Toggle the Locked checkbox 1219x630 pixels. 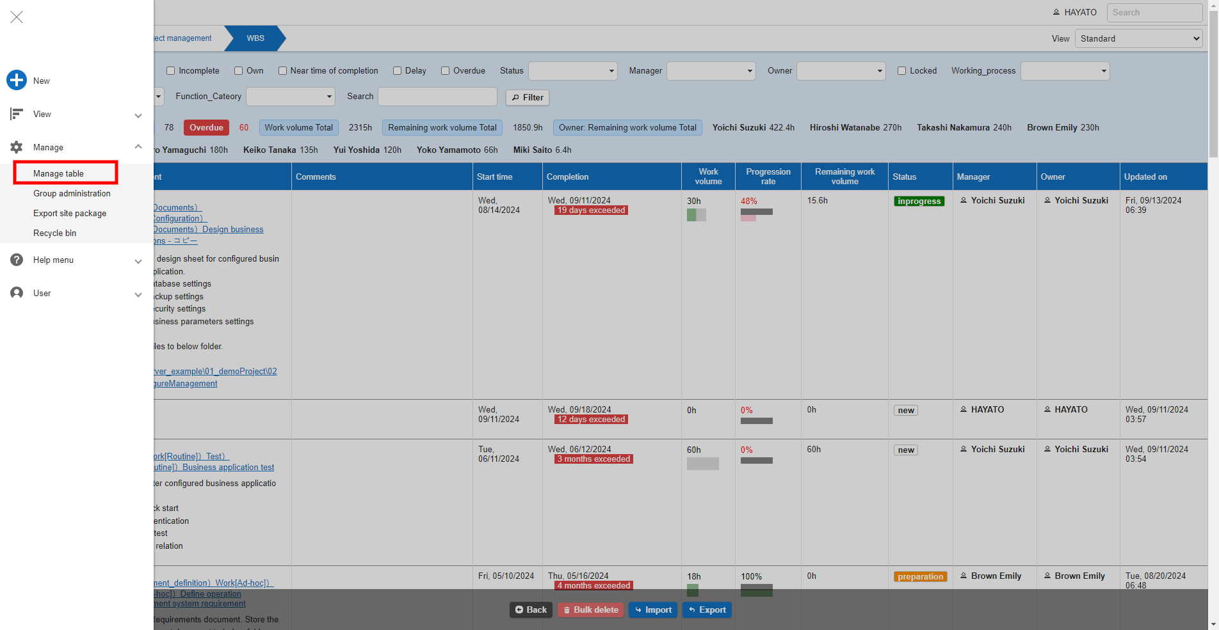click(901, 71)
